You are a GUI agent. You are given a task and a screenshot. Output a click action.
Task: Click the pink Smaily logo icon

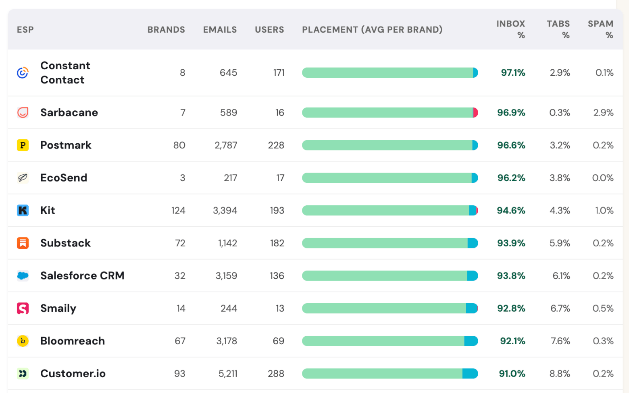coord(23,308)
